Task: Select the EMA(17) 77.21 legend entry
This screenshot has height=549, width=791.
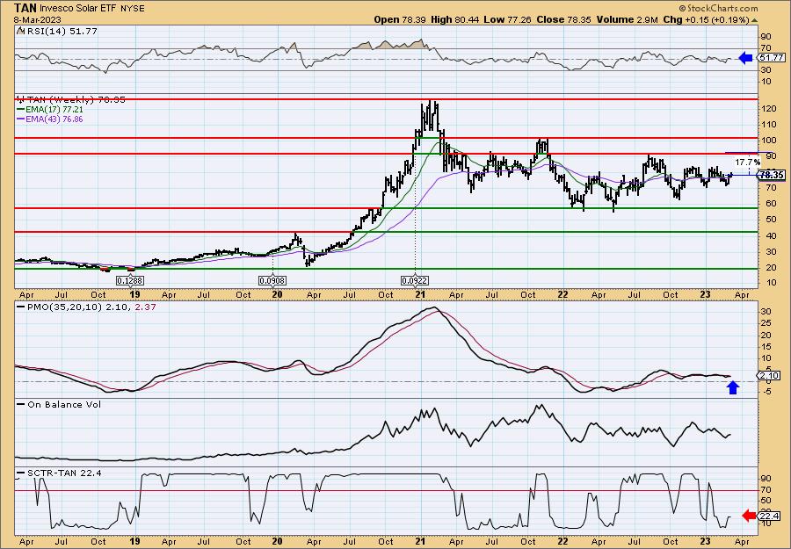Action: tap(50, 110)
